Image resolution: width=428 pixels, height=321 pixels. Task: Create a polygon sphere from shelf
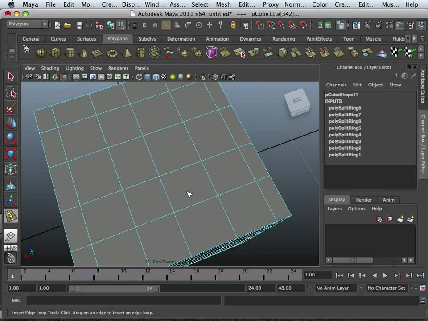pos(41,53)
